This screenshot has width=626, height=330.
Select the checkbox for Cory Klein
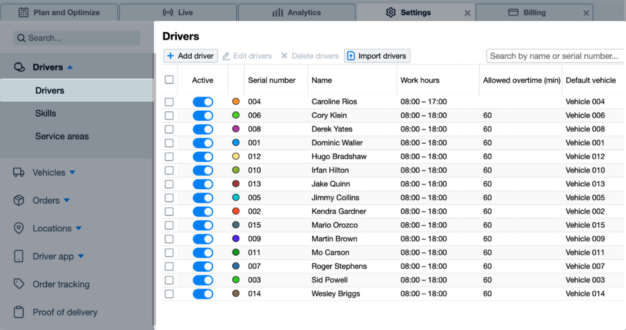[x=169, y=116]
